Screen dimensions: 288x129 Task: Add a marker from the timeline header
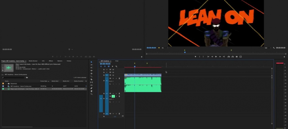(x=112, y=66)
